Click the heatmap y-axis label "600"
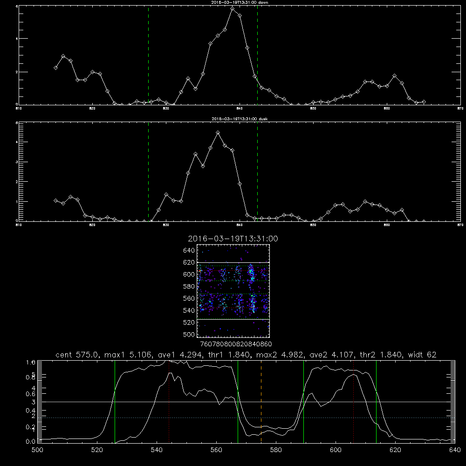The width and height of the screenshot is (466, 466). point(189,274)
